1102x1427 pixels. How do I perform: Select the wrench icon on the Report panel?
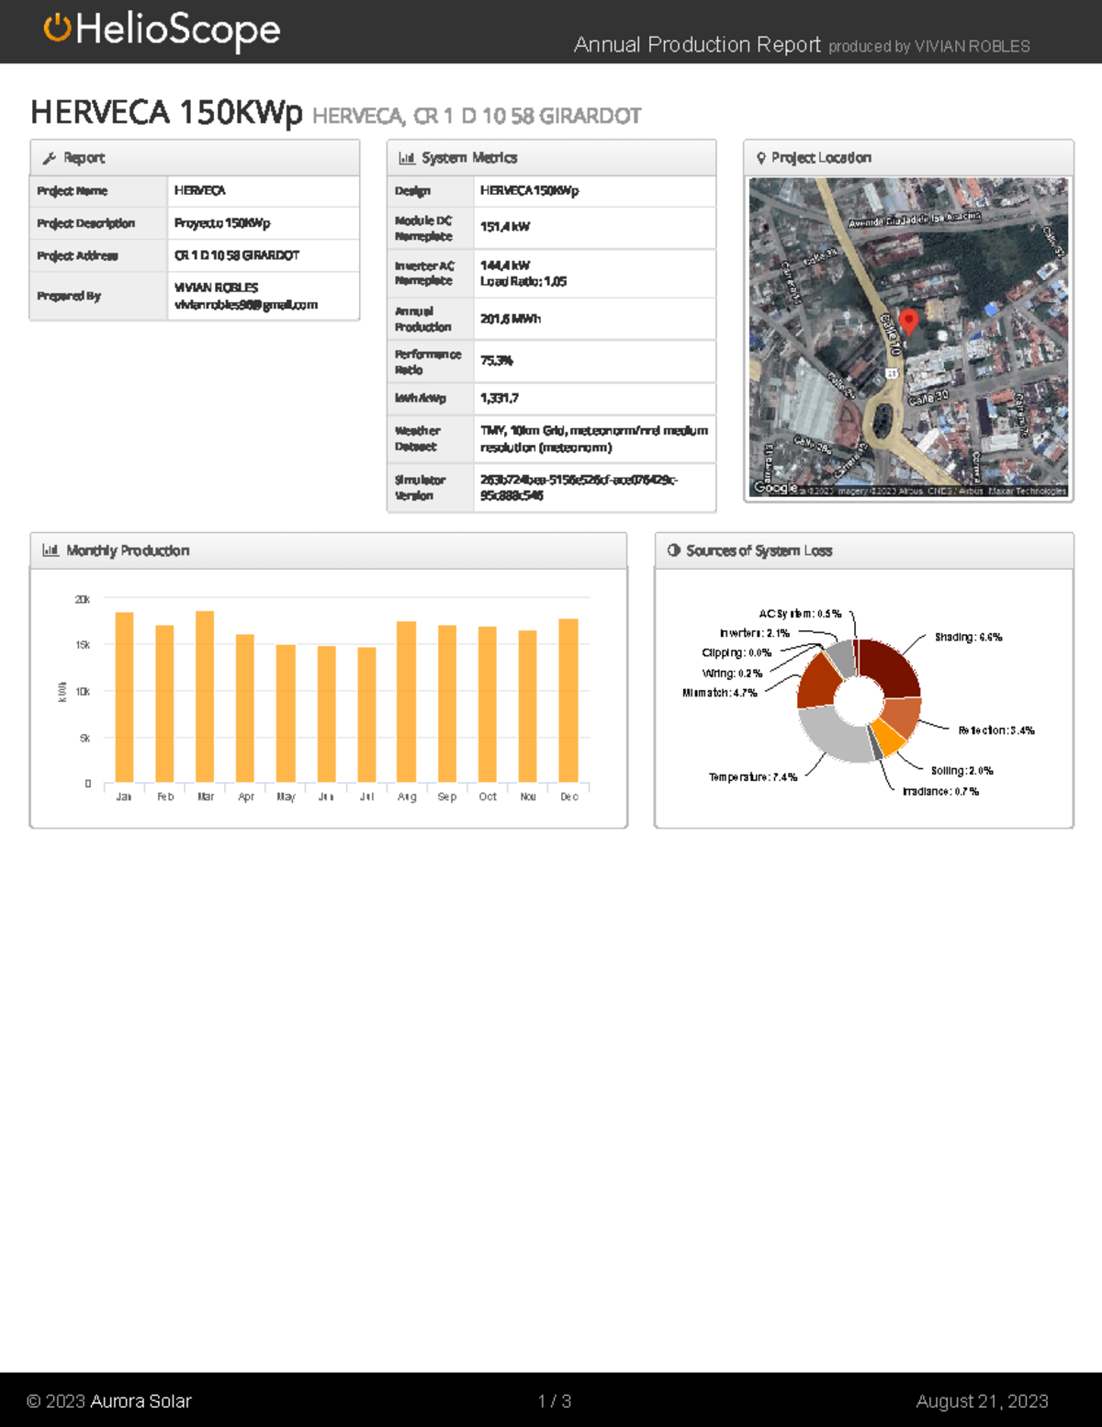(x=51, y=157)
